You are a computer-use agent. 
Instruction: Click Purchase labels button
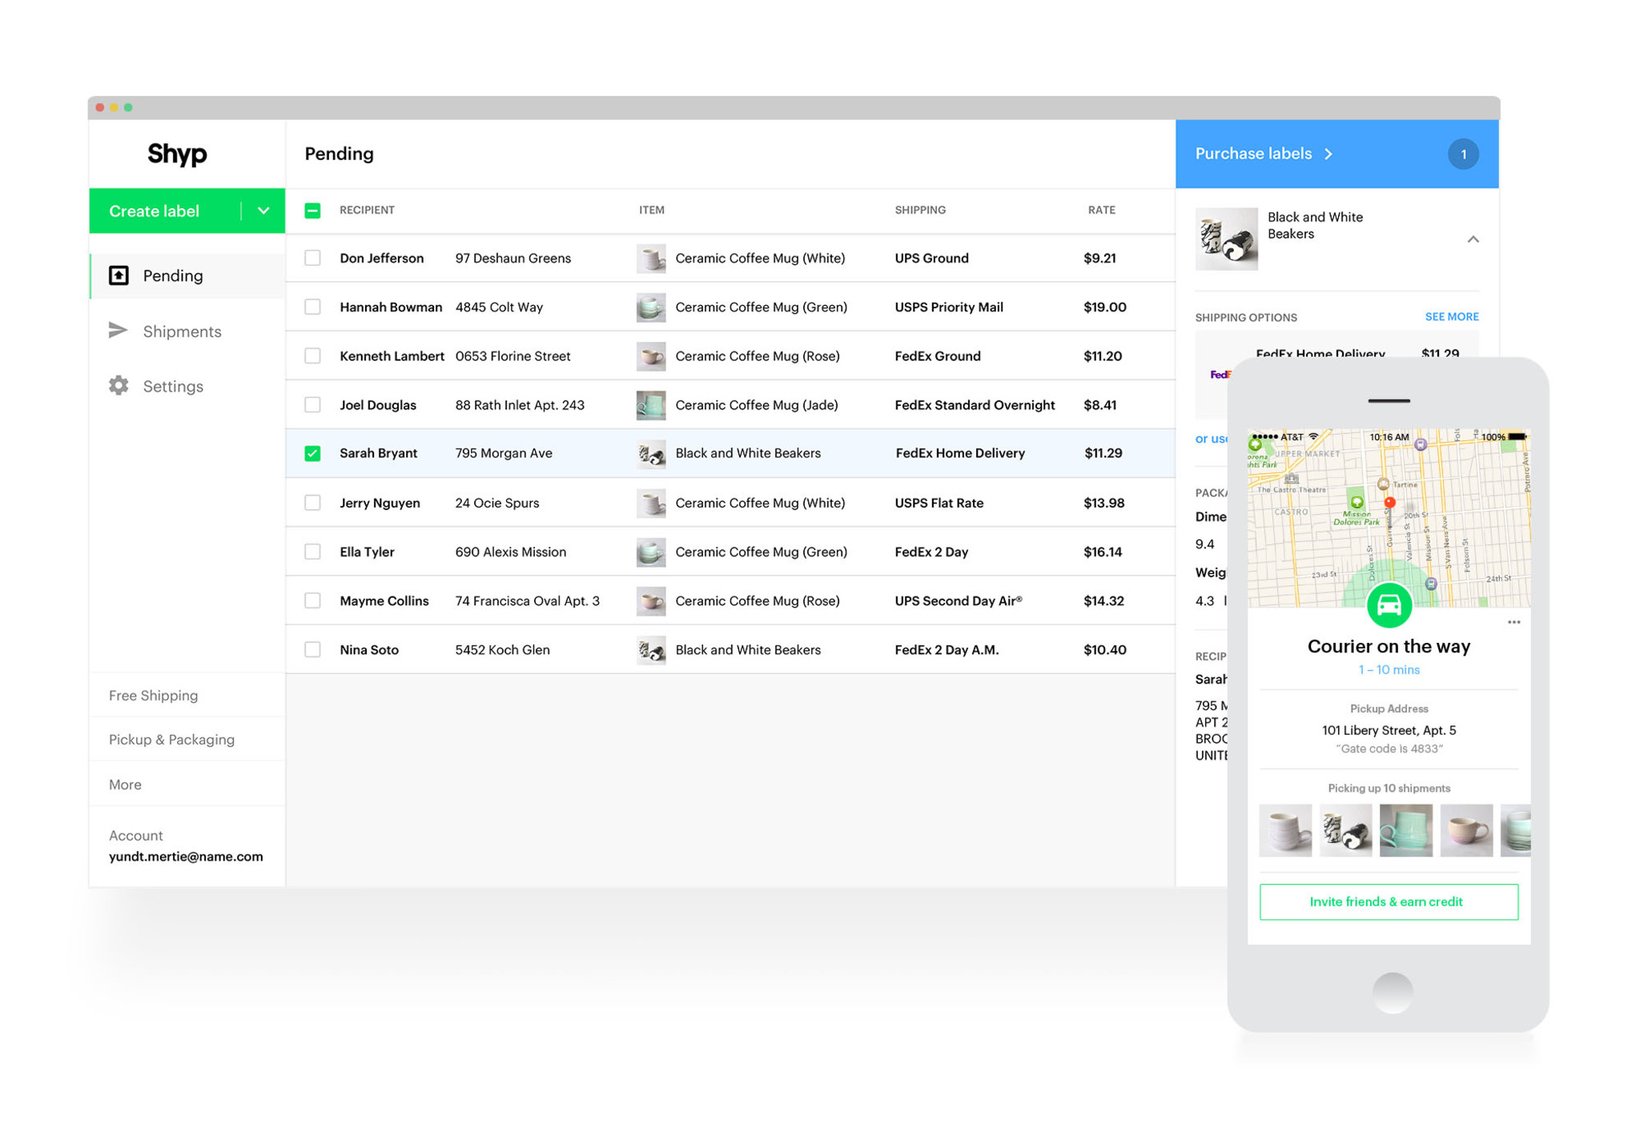coord(1337,154)
